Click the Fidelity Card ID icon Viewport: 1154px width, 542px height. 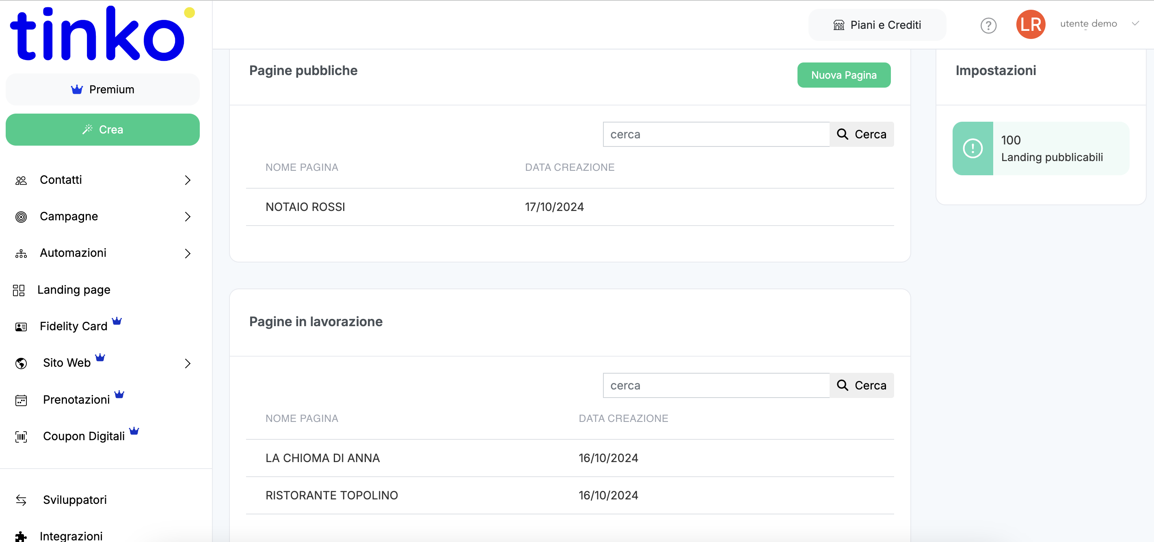pyautogui.click(x=21, y=327)
